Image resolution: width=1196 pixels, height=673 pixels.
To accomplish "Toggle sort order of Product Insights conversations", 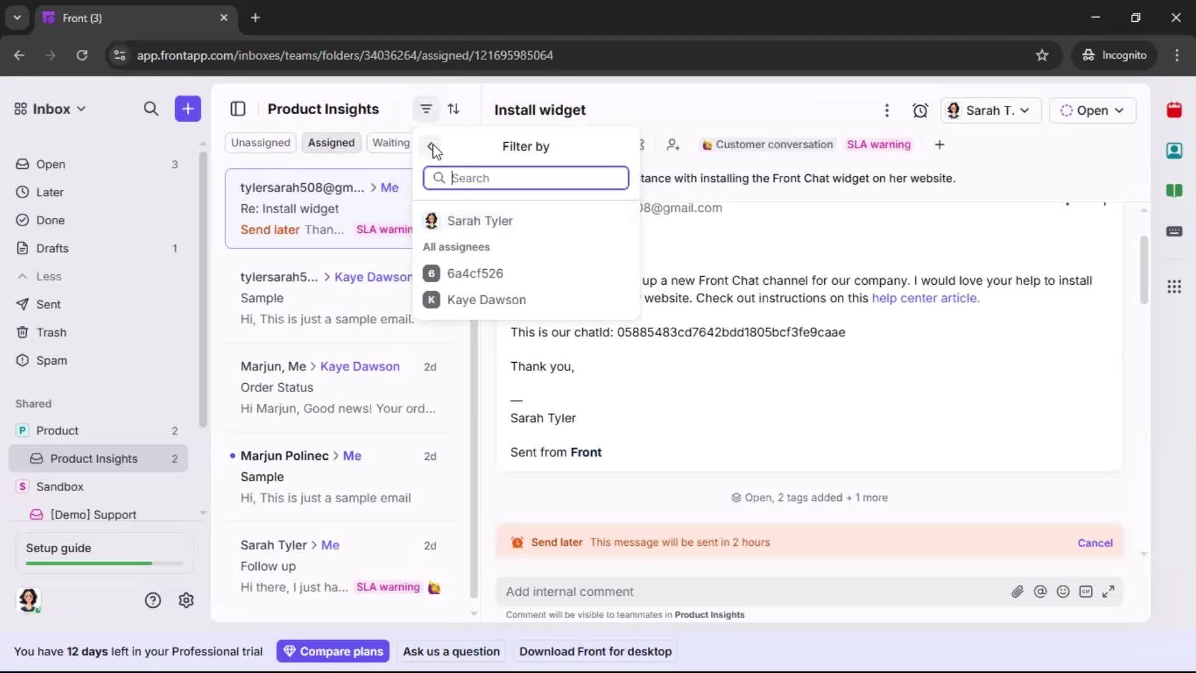I will 454,108.
